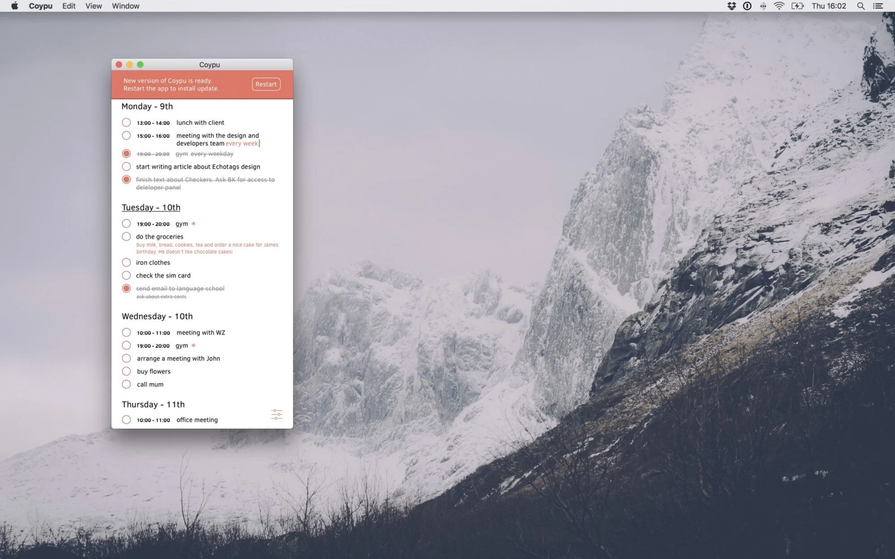Mark Tuesday 19:00 gym as done
This screenshot has height=559, width=895.
tap(126, 224)
